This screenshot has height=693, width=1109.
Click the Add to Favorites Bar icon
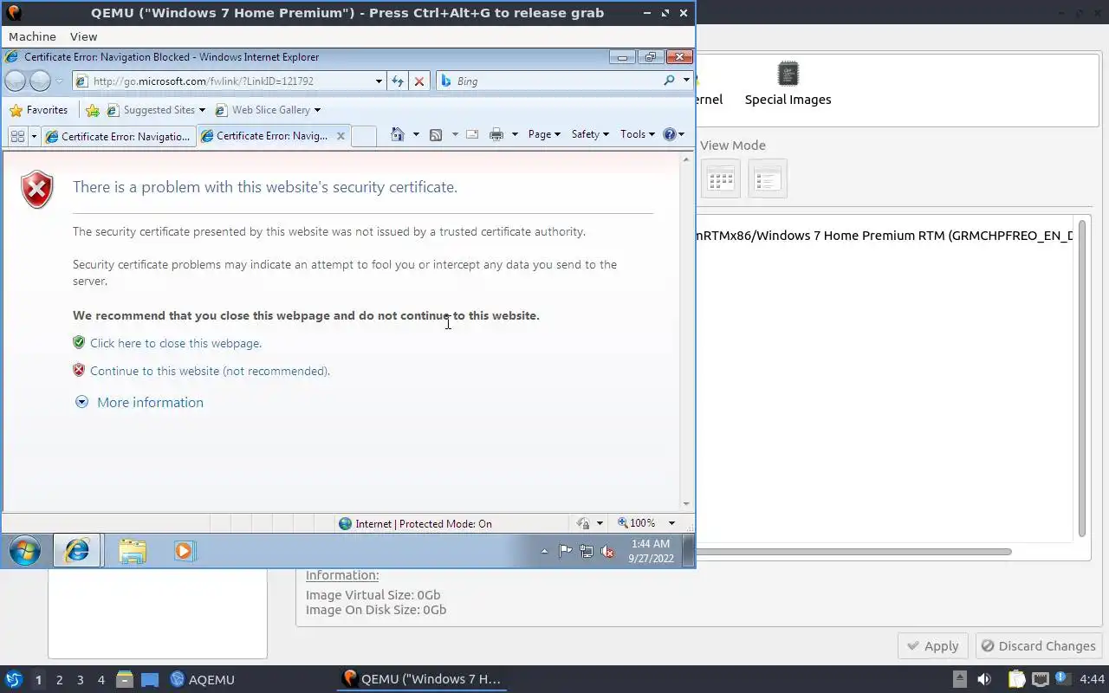93,110
